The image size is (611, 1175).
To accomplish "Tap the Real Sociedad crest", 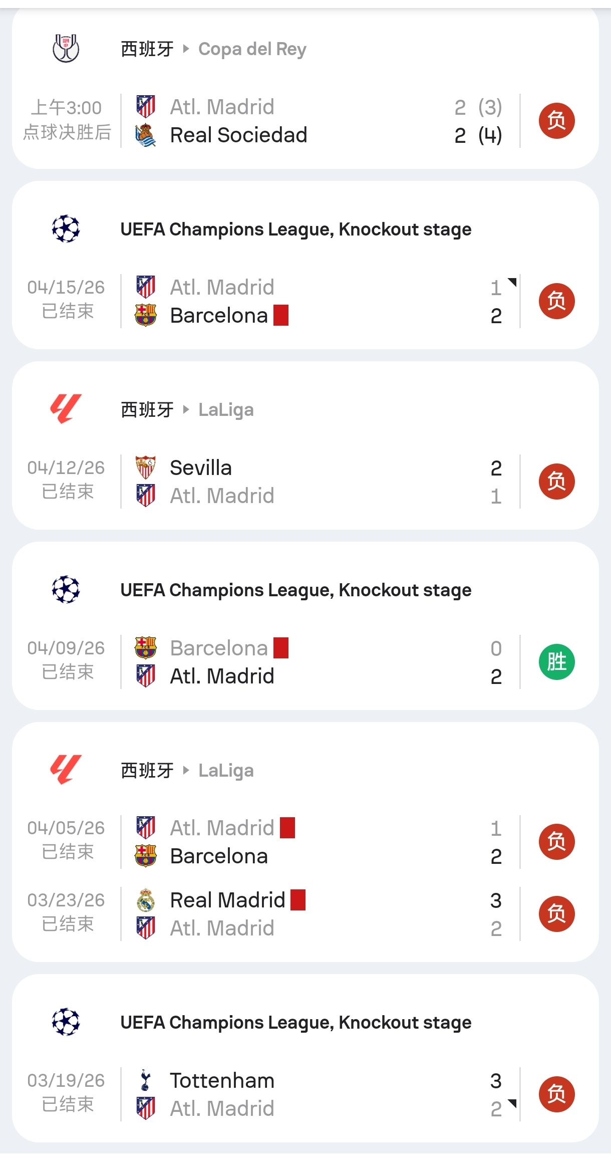I will point(146,135).
